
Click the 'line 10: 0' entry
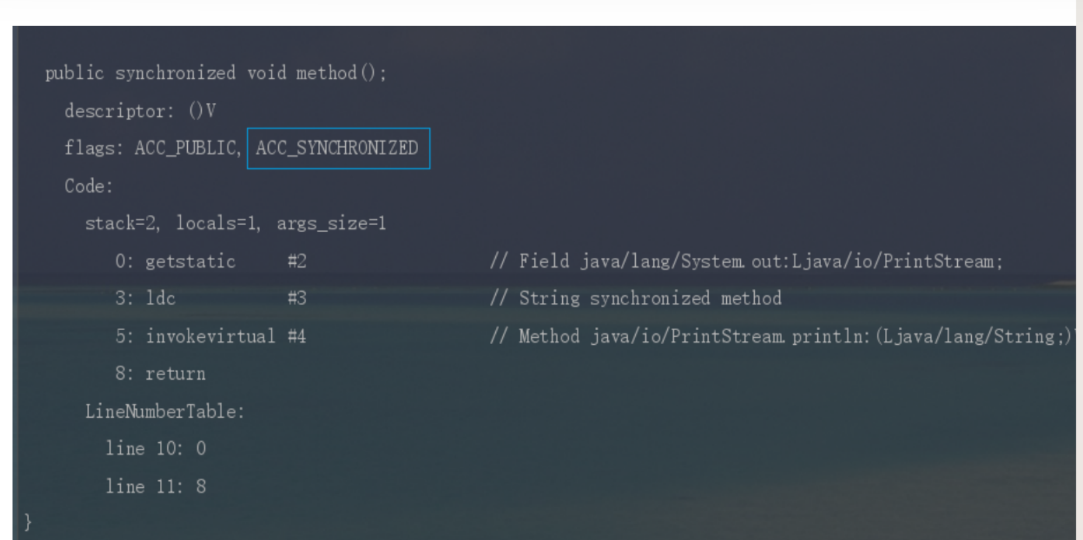coord(156,449)
